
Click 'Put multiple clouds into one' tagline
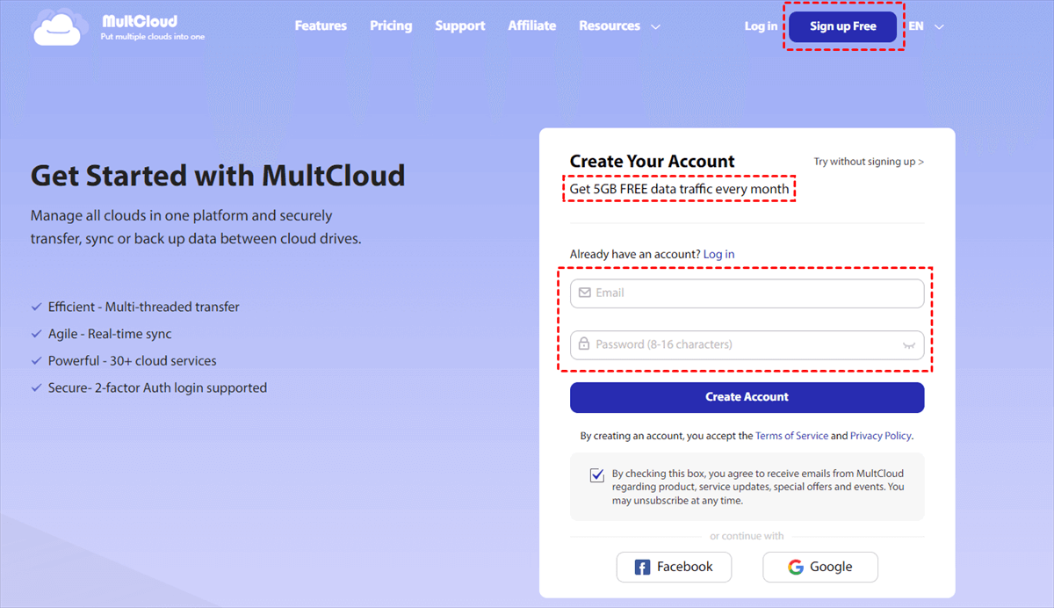[x=154, y=37]
